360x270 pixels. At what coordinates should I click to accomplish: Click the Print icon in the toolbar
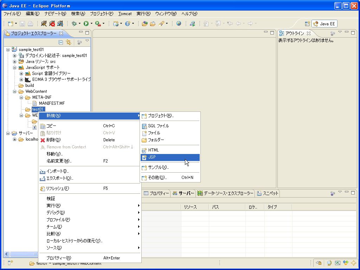pyautogui.click(x=30, y=24)
